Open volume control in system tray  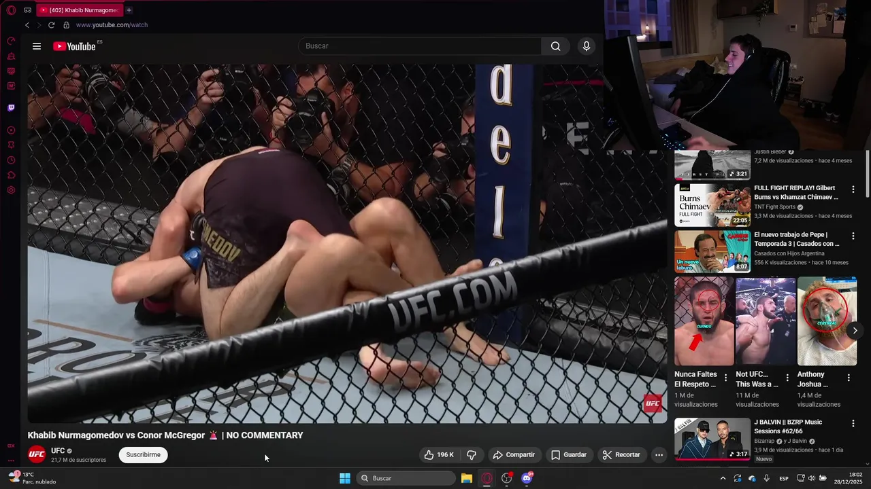pos(812,478)
